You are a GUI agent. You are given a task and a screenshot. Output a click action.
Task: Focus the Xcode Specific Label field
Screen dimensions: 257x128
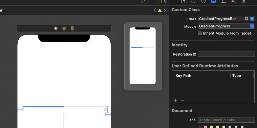[226, 120]
